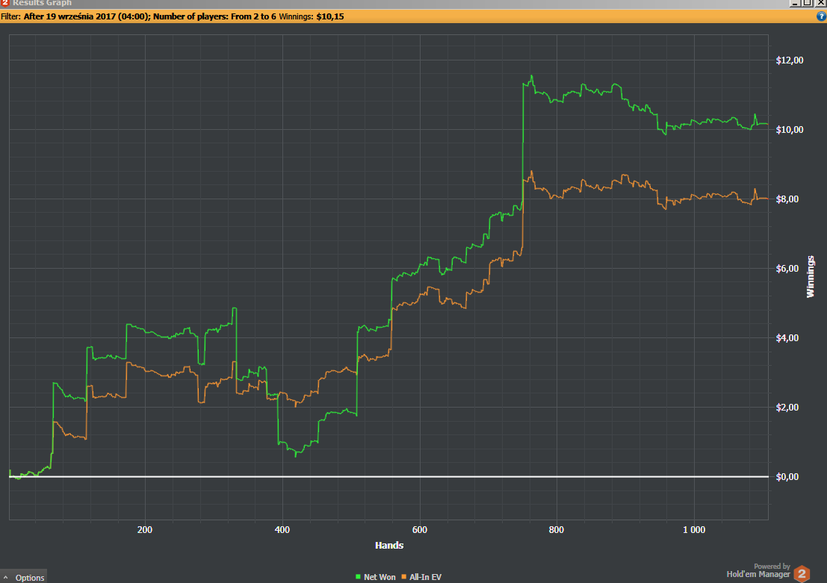Click the Winnings vertical axis title
Viewport: 827px width, 583px height.
tap(811, 277)
